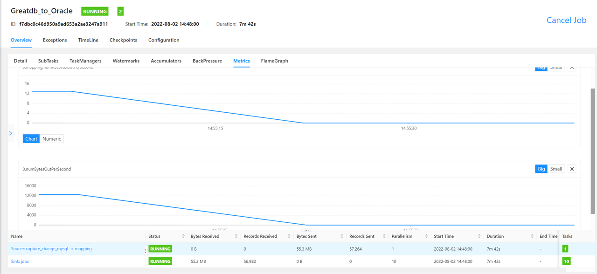This screenshot has height=274, width=597.
Task: Switch to the BackPressure tab
Action: 207,61
